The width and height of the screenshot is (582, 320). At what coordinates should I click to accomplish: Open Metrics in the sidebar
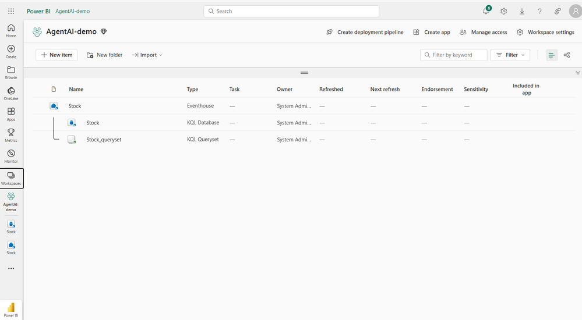(x=11, y=136)
